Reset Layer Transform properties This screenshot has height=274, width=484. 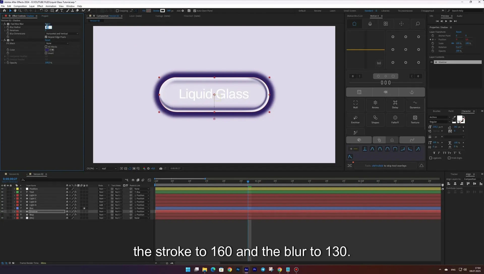(x=459, y=32)
